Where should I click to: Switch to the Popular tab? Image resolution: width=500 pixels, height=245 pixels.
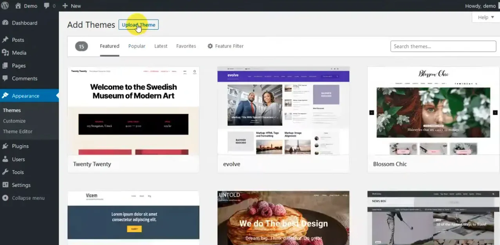[137, 46]
